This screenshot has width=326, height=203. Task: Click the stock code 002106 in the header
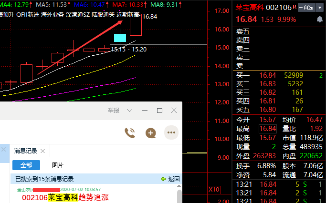(x=279, y=8)
